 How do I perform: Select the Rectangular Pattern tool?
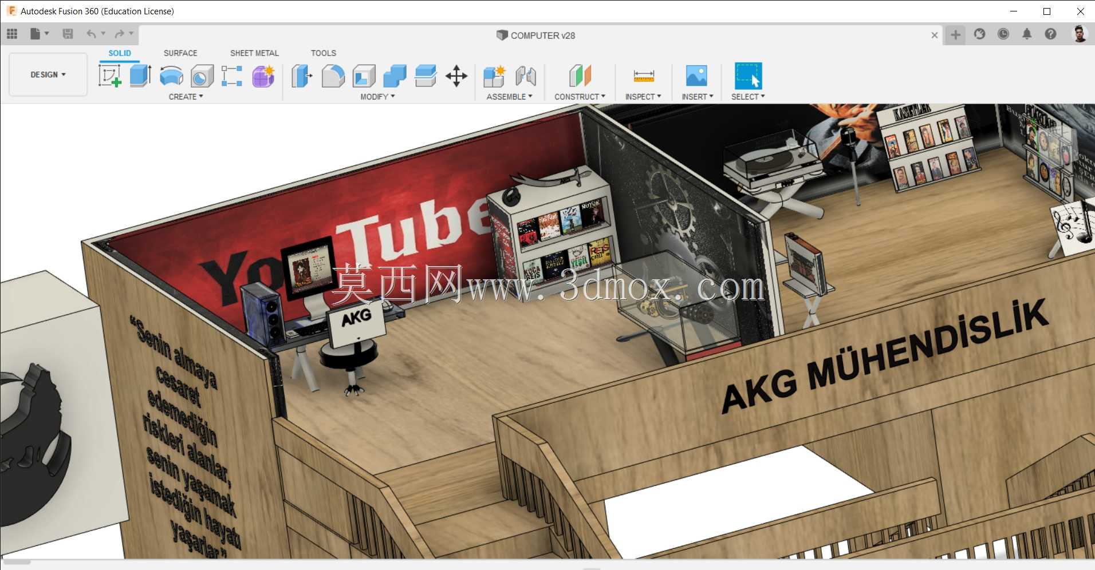click(x=232, y=76)
